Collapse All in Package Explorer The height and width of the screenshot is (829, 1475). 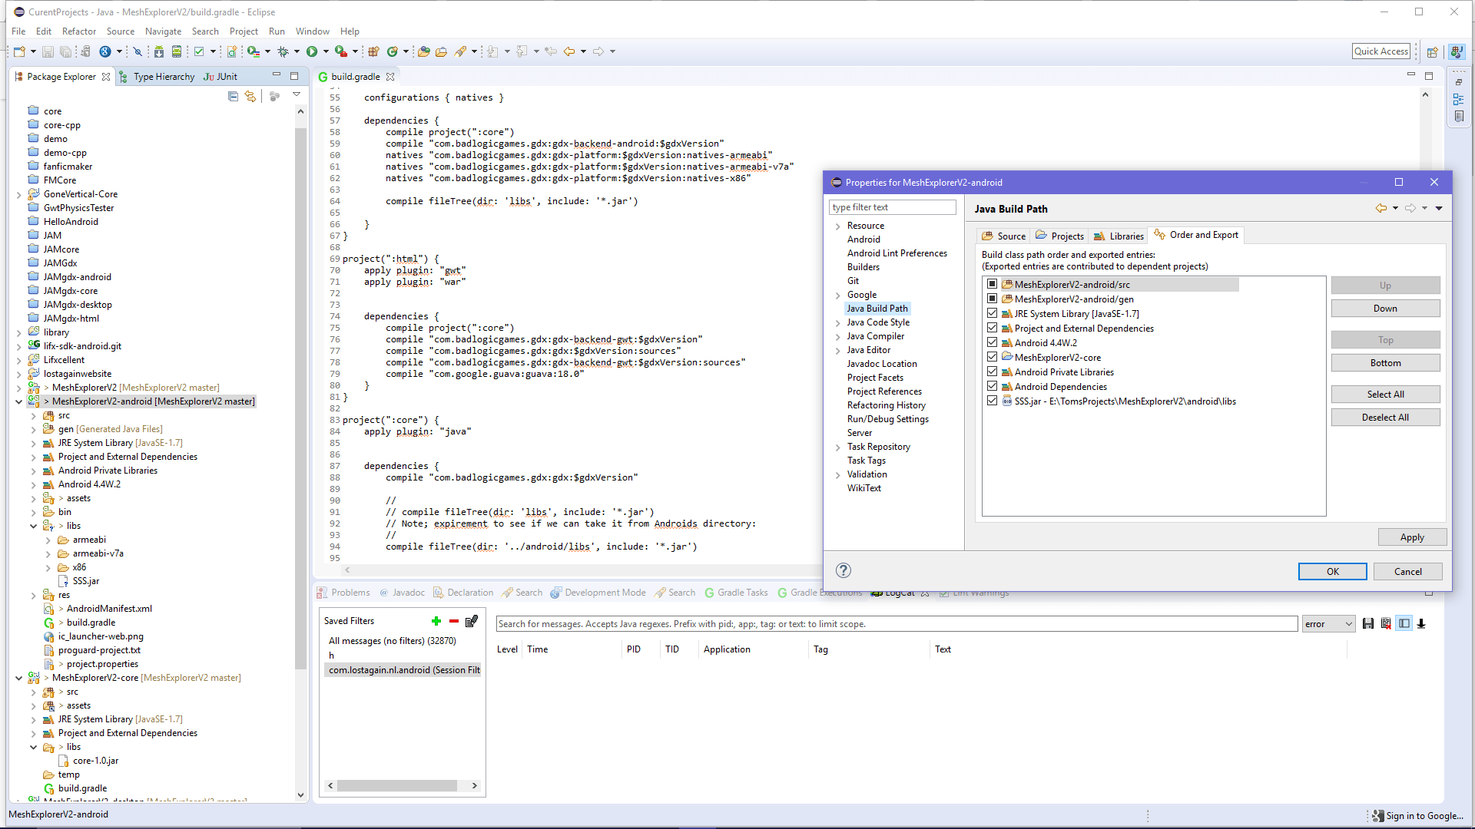(x=233, y=97)
